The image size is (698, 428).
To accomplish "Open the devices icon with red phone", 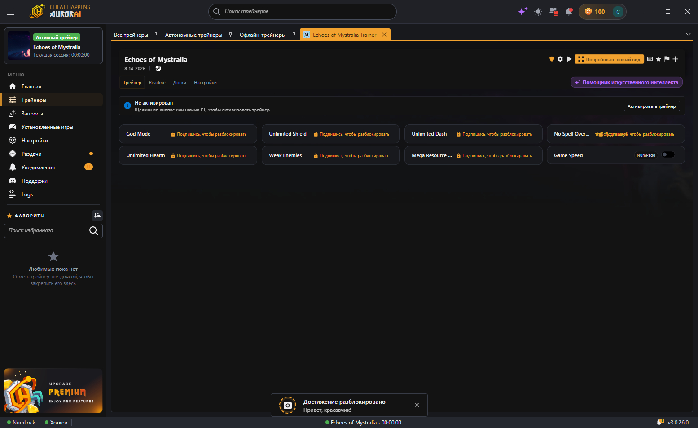I will [553, 12].
